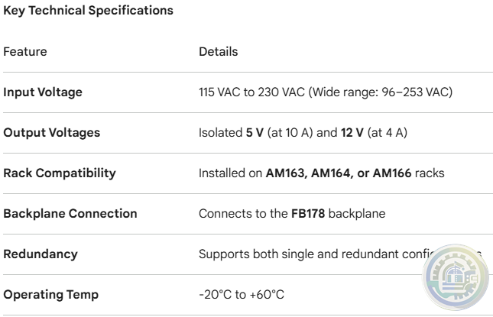Select the Output Voltages row label
The width and height of the screenshot is (493, 317).
[52, 133]
